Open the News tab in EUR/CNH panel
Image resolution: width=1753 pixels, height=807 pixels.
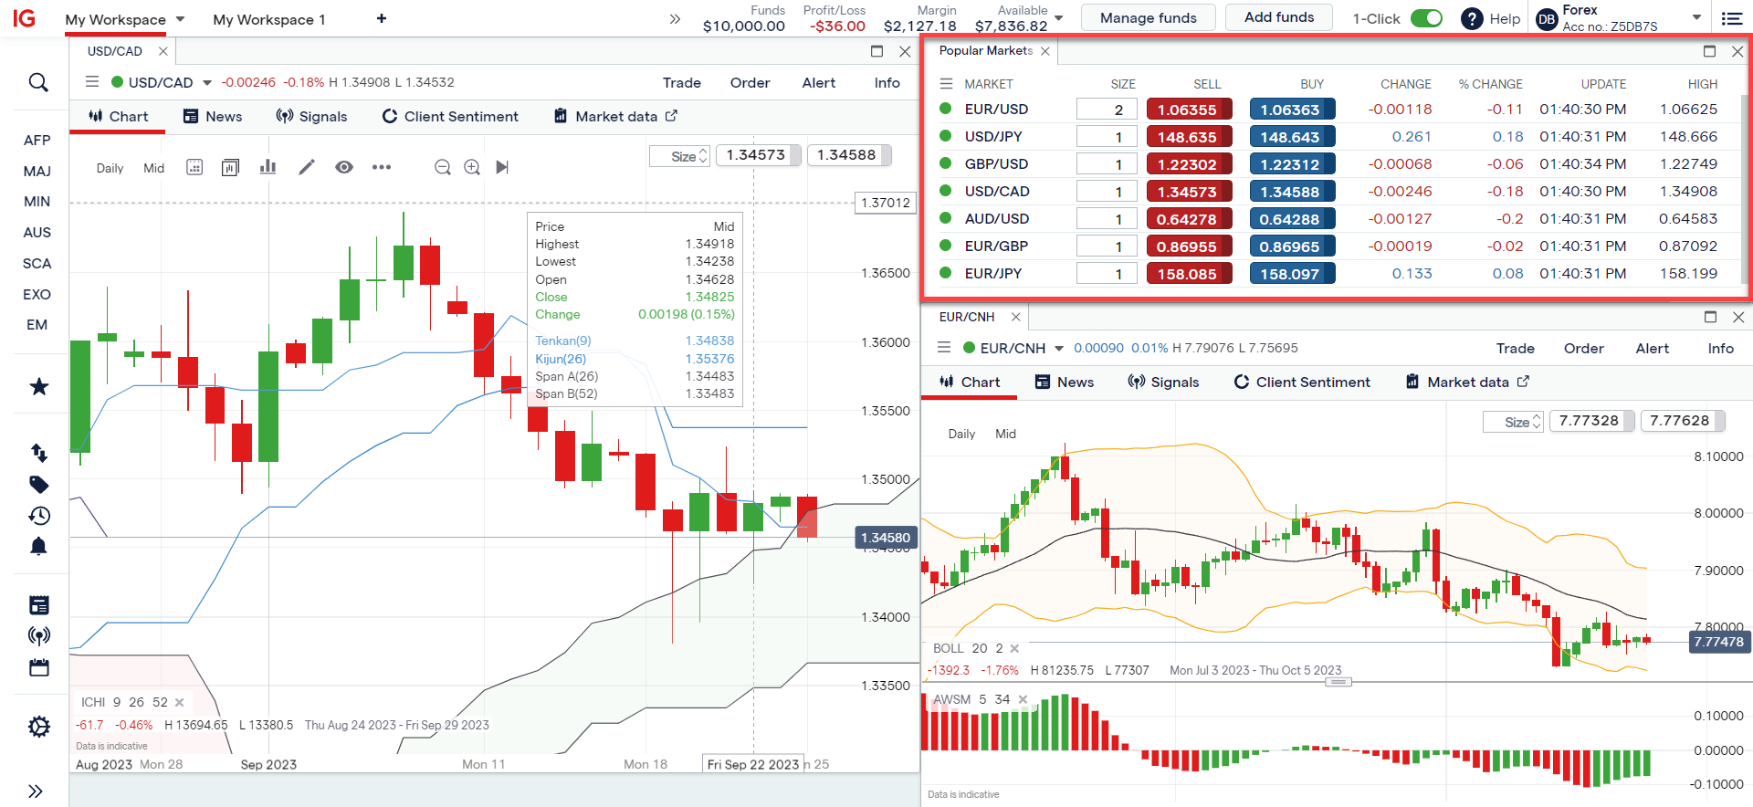click(1065, 383)
